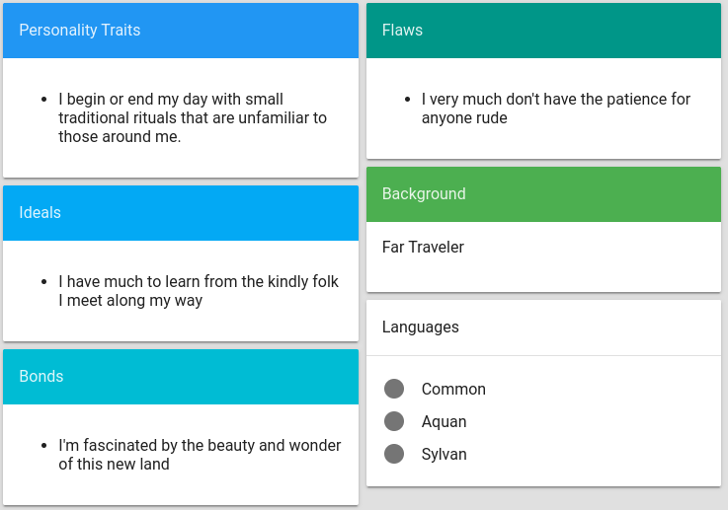Open the Ideals card header
Viewport: 728px width, 510px height.
tap(181, 213)
